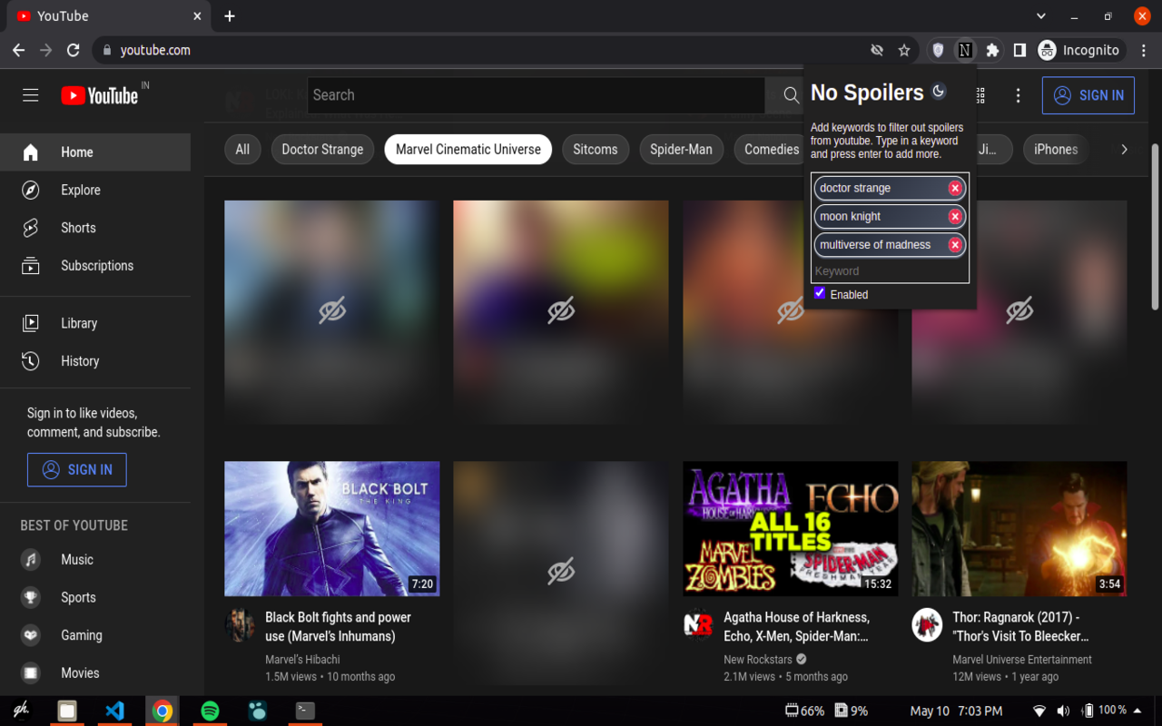Open Shorts from the sidebar
Viewport: 1162px width, 726px height.
(x=78, y=228)
